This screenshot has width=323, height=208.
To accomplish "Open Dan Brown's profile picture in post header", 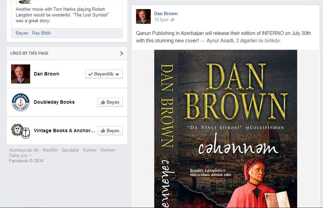I will [143, 16].
